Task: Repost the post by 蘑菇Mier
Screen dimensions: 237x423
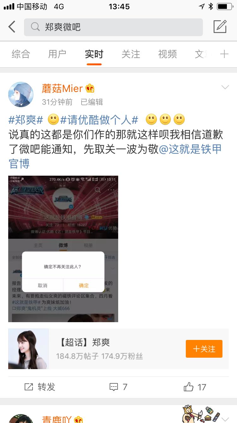Action: click(40, 387)
